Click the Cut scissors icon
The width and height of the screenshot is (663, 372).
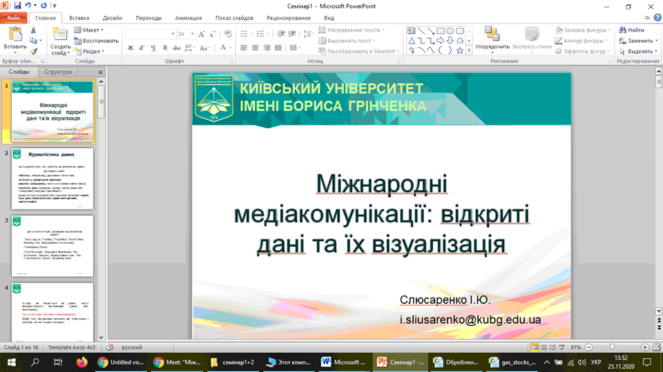point(33,30)
